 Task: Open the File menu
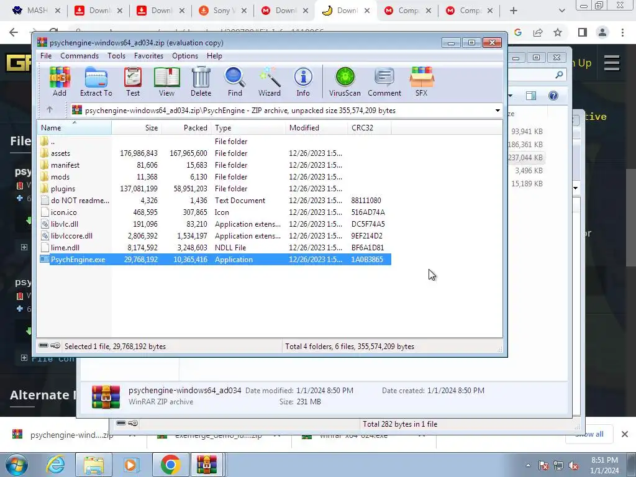[x=46, y=56]
